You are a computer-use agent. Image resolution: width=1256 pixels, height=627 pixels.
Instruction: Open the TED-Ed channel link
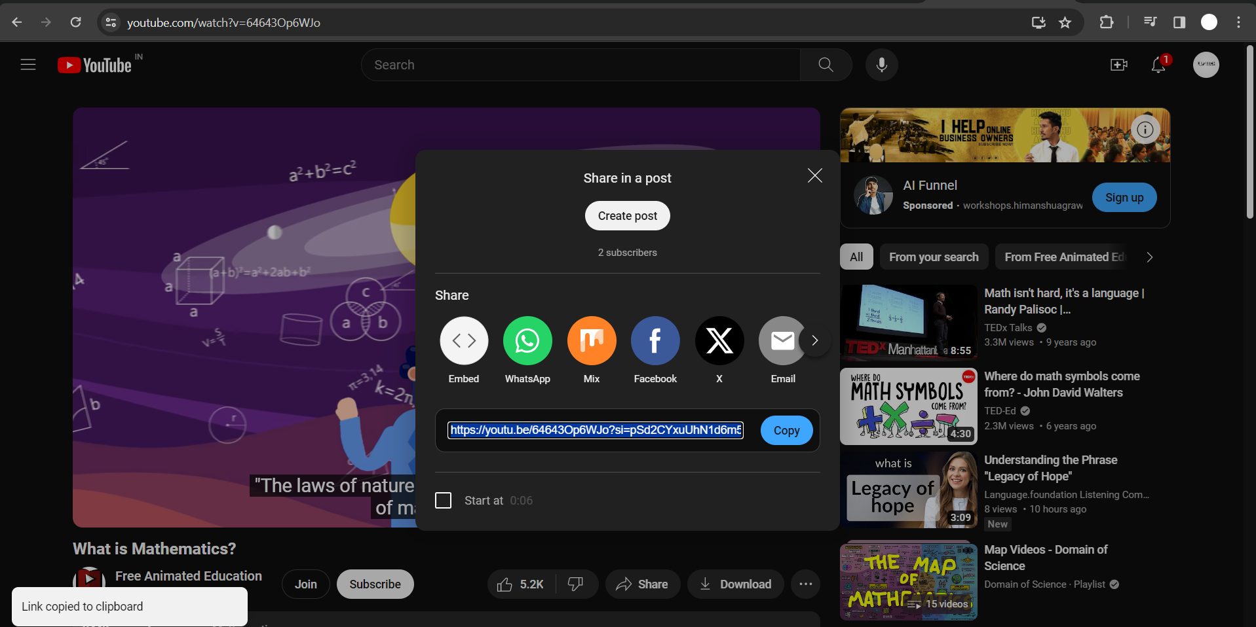(1000, 411)
